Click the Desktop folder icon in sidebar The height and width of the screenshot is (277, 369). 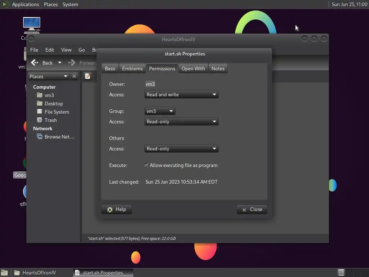coord(40,104)
